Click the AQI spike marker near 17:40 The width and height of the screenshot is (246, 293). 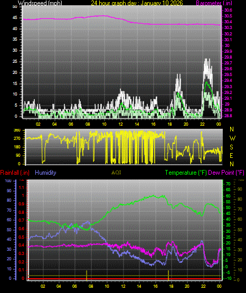[168, 276]
